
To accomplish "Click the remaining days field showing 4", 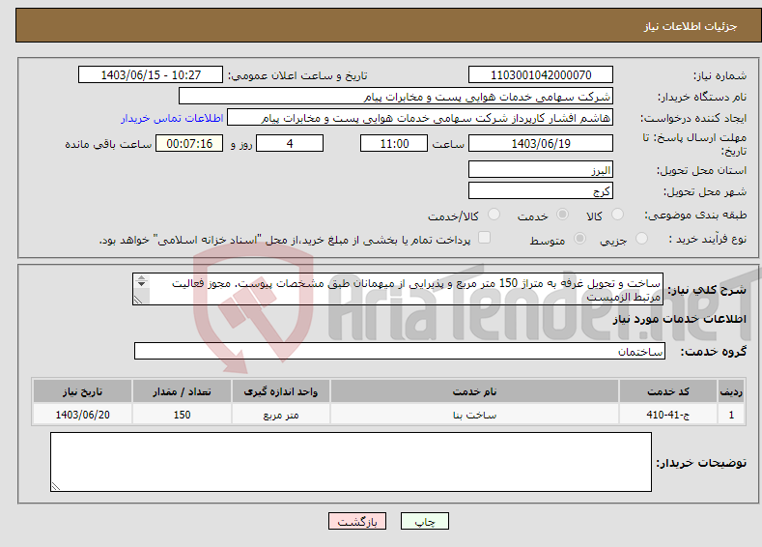I will tap(290, 143).
